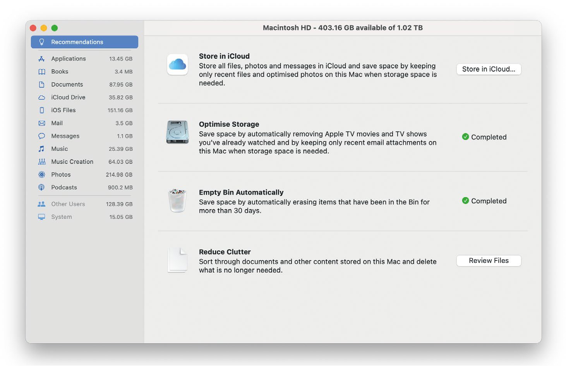566x366 pixels.
Task: Click the iOS Files phone icon
Action: click(42, 110)
